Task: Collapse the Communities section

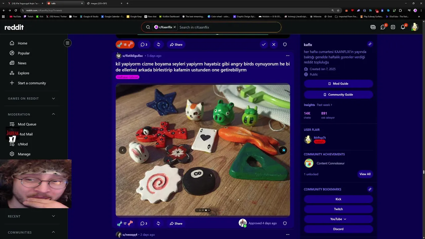Action: coord(53,232)
